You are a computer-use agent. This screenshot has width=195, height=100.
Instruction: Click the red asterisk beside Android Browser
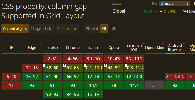coord(183,44)
